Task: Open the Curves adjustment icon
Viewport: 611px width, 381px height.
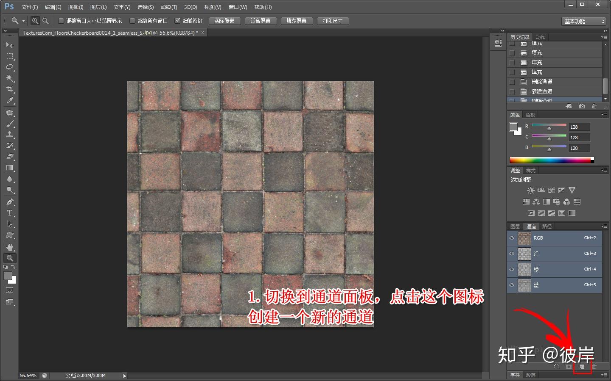Action: pyautogui.click(x=551, y=190)
